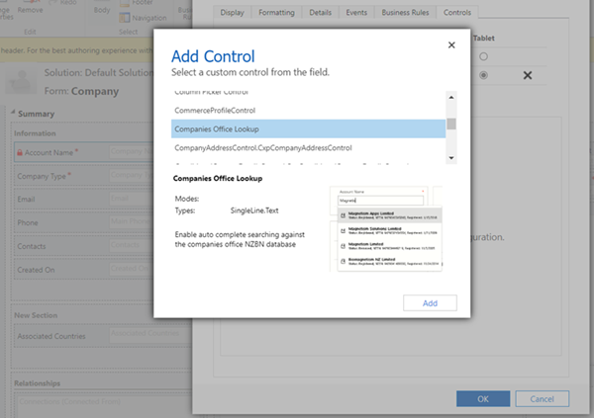Image resolution: width=594 pixels, height=418 pixels.
Task: Select Companies Office Lookup in the list
Action: click(307, 128)
